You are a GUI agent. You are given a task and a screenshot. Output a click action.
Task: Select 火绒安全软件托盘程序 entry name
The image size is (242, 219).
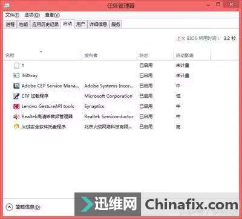[44, 127]
